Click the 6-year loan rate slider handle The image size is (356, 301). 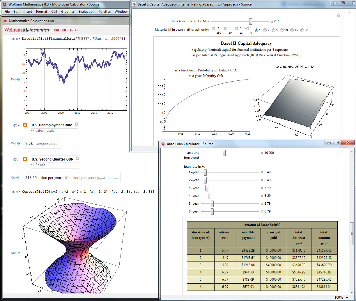212,212
